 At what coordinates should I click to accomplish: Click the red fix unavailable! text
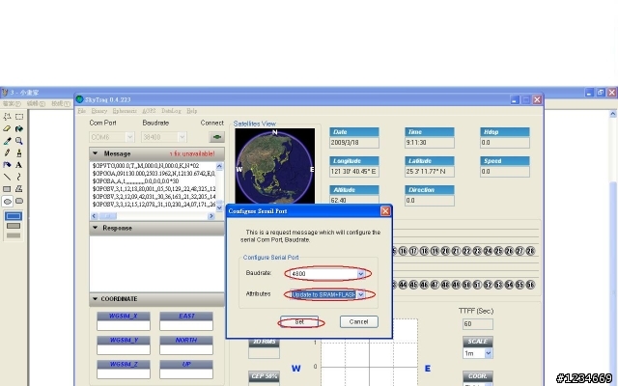(192, 153)
